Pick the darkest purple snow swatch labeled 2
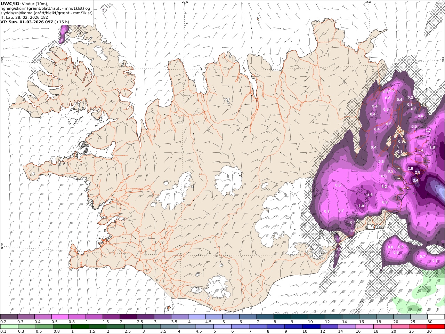The width and height of the screenshot is (445, 334). 128,317
